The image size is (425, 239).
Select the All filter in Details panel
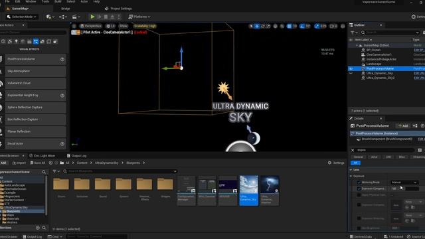(x=355, y=163)
